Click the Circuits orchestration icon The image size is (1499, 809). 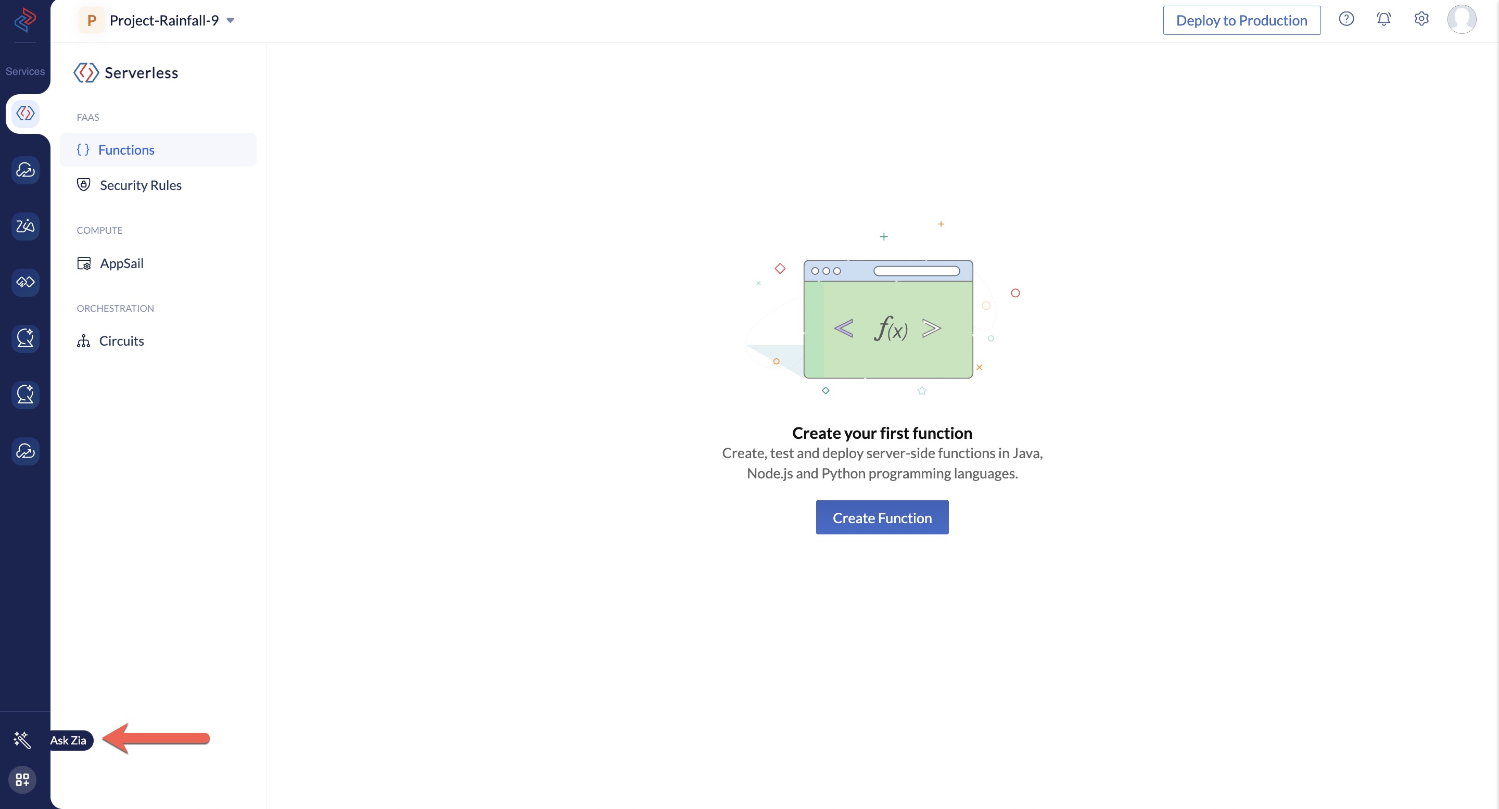[x=84, y=340]
